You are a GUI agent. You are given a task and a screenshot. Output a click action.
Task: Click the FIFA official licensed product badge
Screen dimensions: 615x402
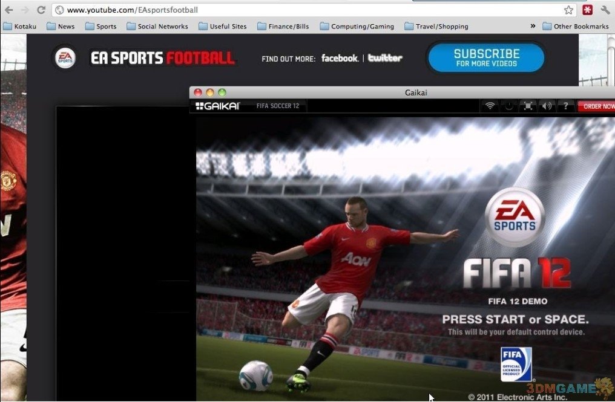click(516, 364)
